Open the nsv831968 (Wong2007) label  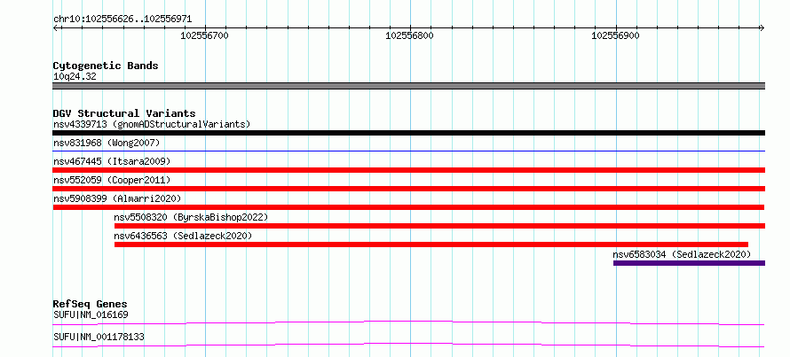pyautogui.click(x=107, y=144)
